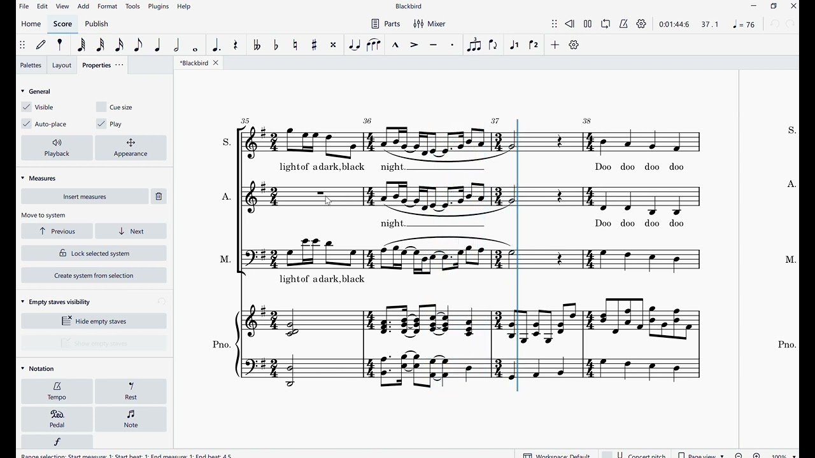
Task: Rewind playback to the start
Action: (570, 24)
